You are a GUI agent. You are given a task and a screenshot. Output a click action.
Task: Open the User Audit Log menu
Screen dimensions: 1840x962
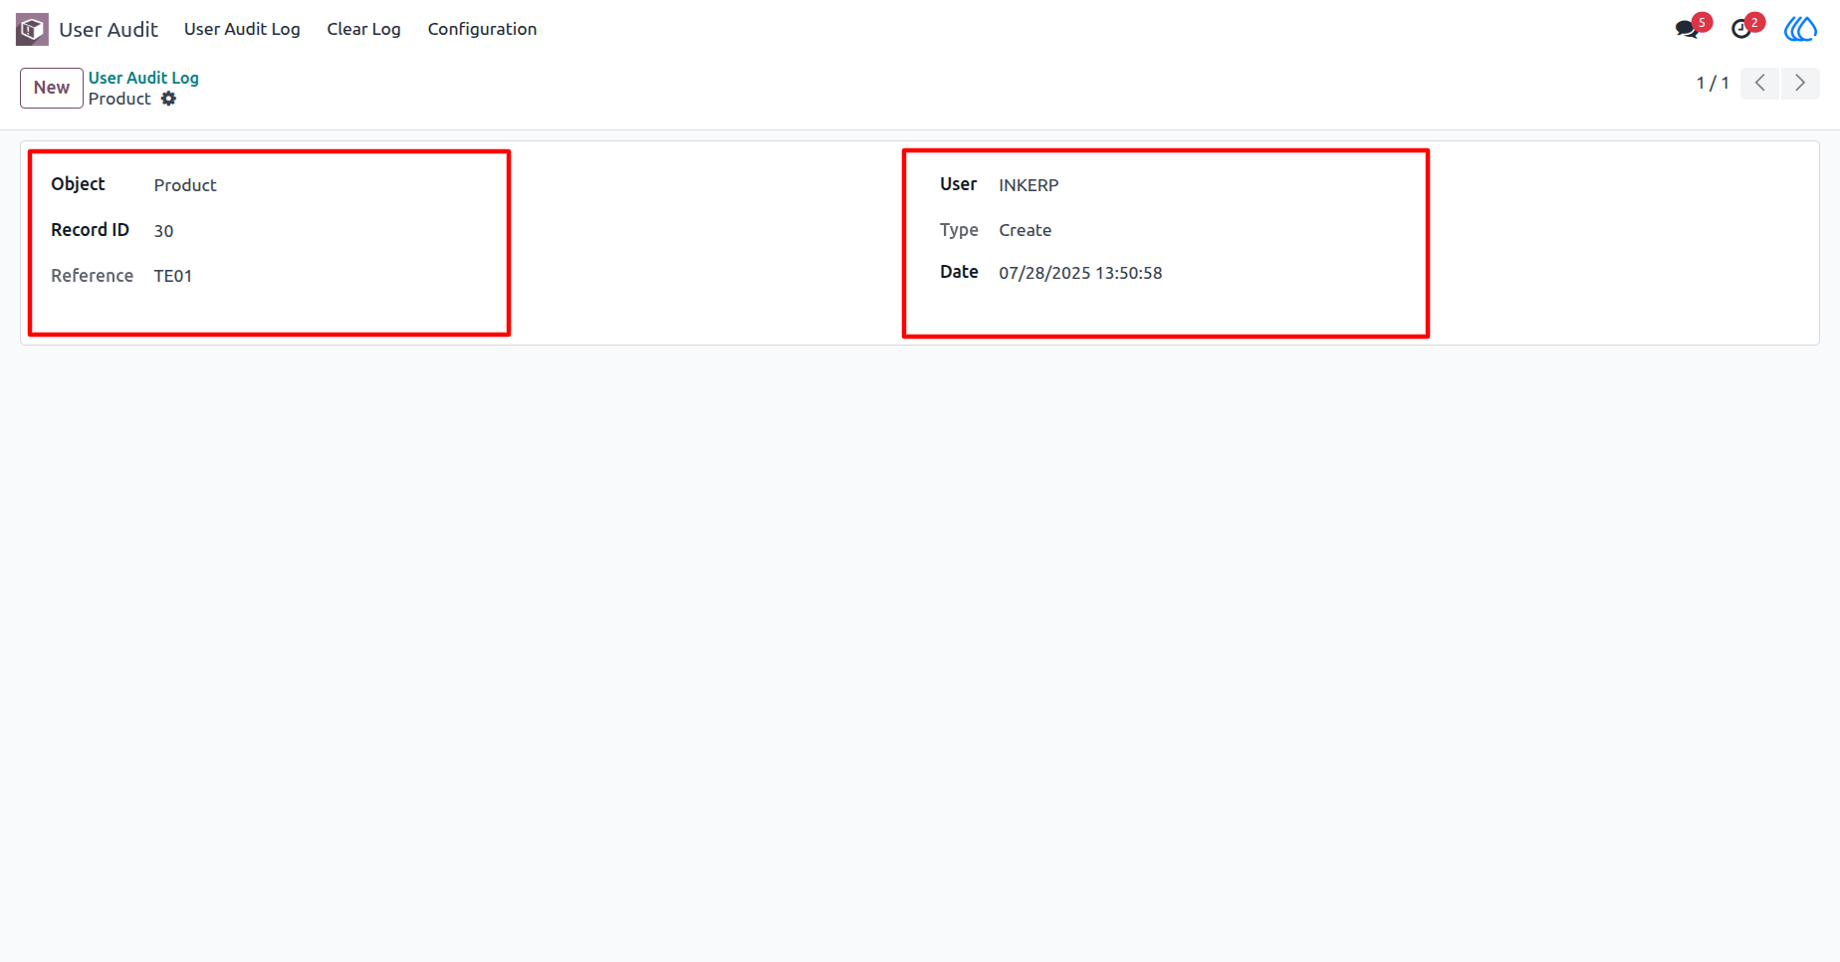coord(242,29)
